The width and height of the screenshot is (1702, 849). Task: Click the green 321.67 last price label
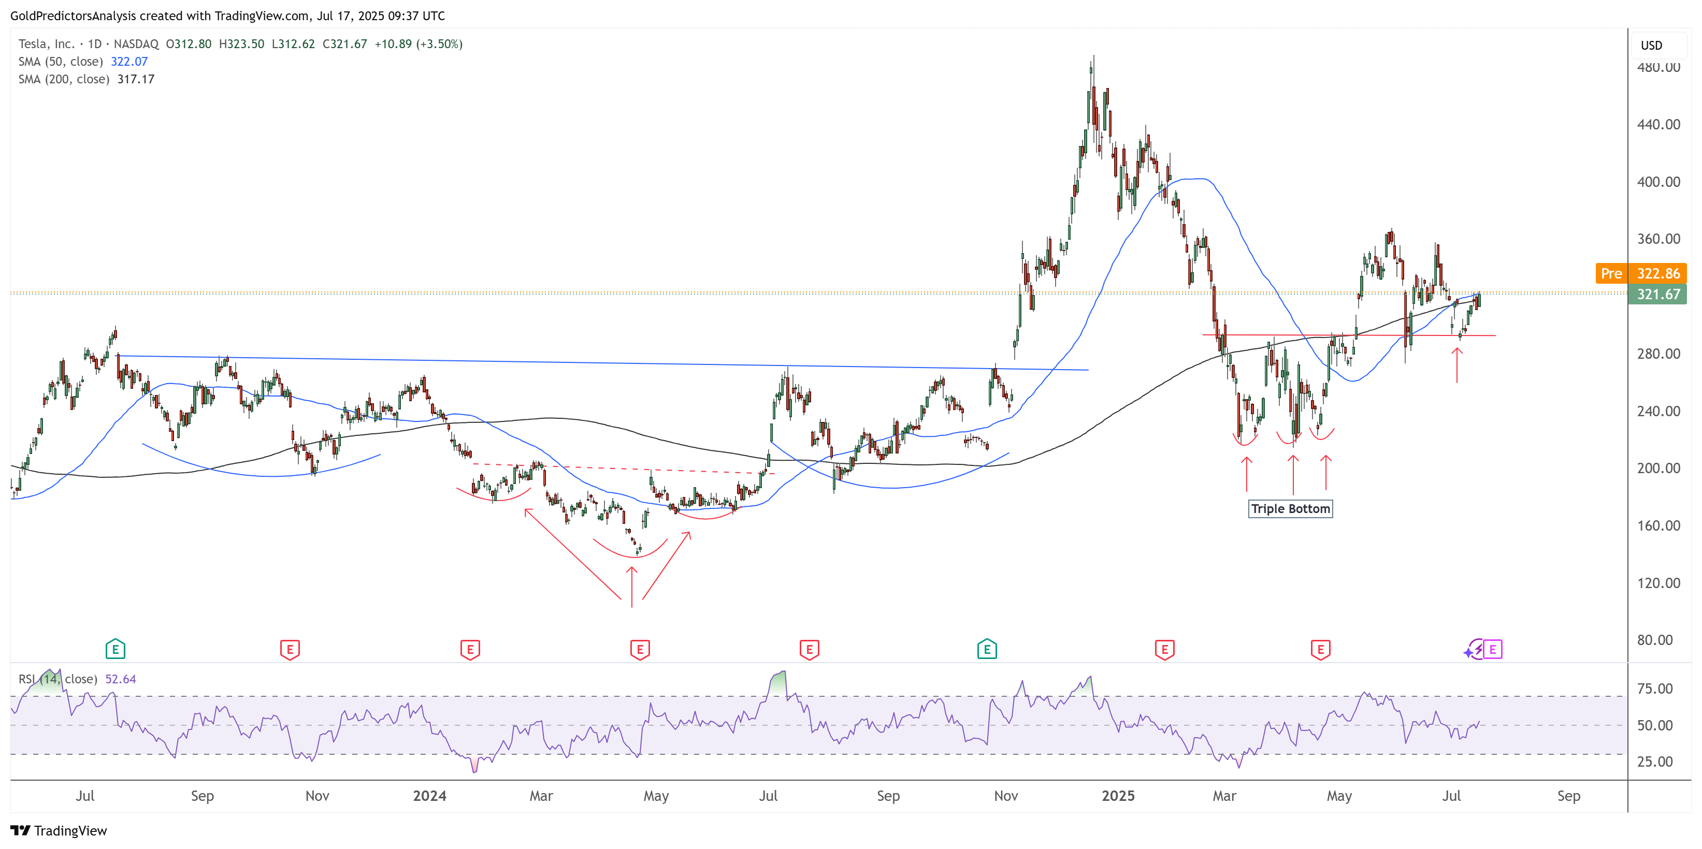tap(1658, 294)
